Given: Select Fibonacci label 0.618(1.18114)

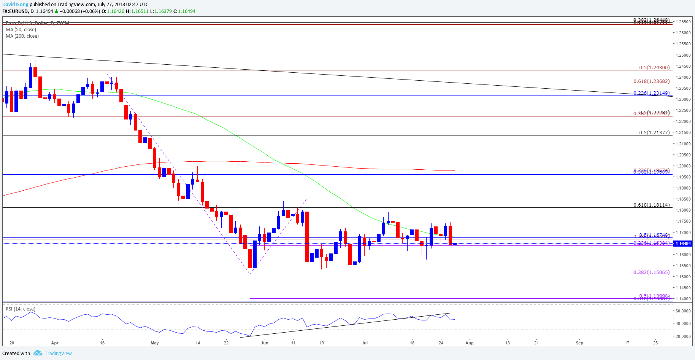Looking at the screenshot, I should click(652, 205).
